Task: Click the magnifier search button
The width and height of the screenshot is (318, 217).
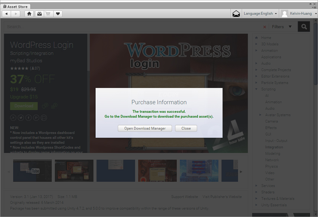Action: 304,27
